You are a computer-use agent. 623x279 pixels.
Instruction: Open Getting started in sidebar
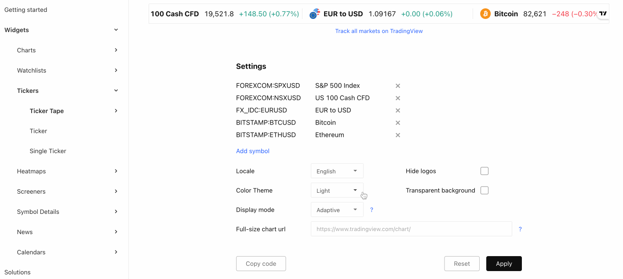[26, 10]
